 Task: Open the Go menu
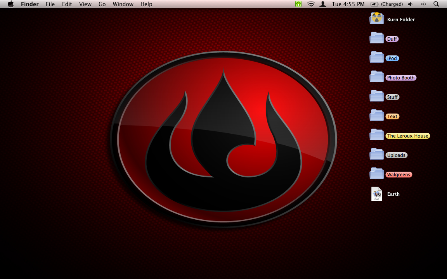pyautogui.click(x=102, y=4)
